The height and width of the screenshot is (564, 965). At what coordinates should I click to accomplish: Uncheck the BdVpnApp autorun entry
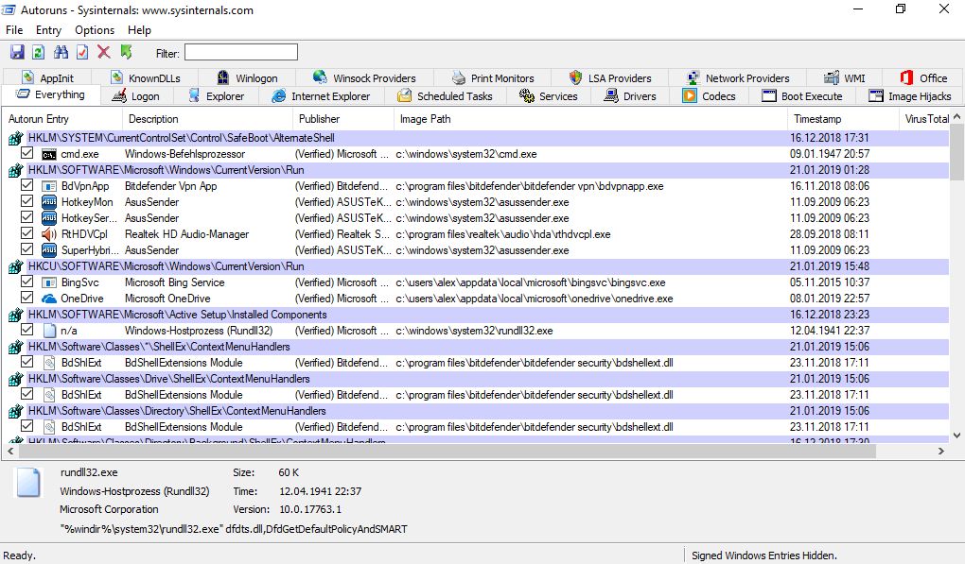click(x=26, y=185)
